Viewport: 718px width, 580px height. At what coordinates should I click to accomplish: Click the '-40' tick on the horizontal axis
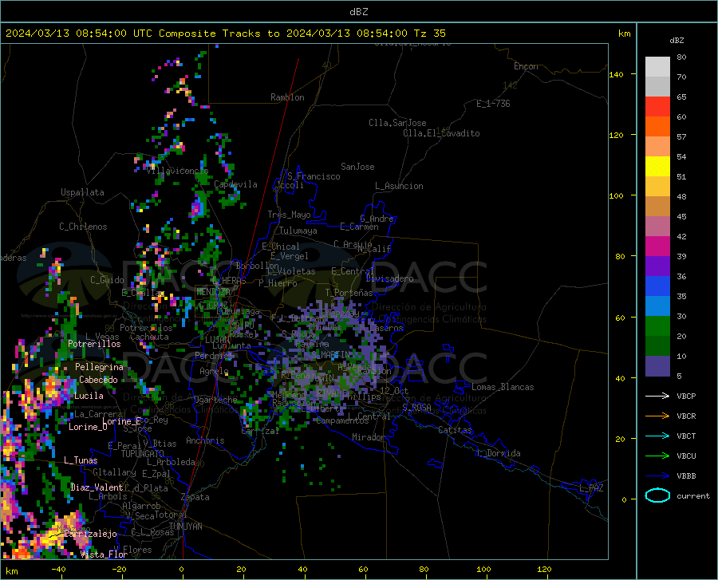(x=58, y=570)
